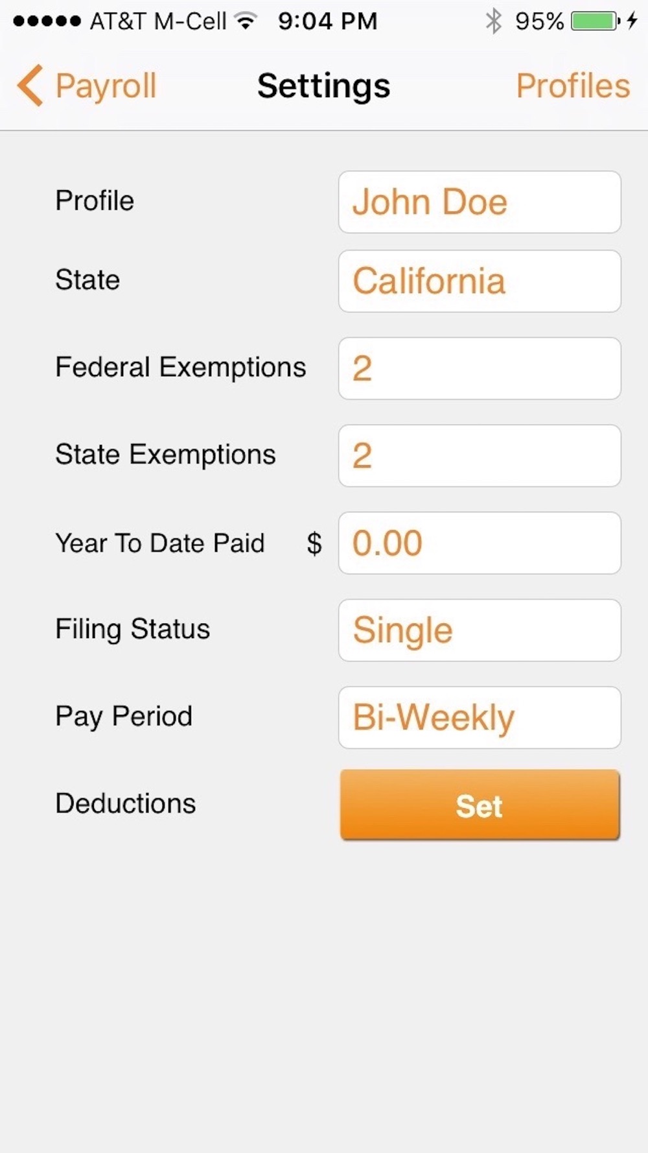Tap the Bluetooth status icon

[x=493, y=21]
